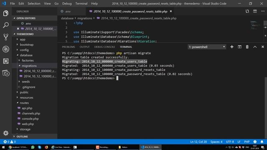Open the Manage gear menu
This screenshot has height=150, width=267.
coord(5,133)
